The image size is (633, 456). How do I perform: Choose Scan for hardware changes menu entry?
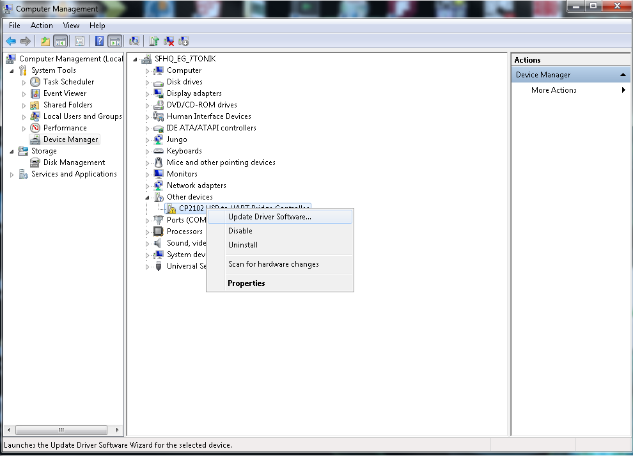[280, 264]
